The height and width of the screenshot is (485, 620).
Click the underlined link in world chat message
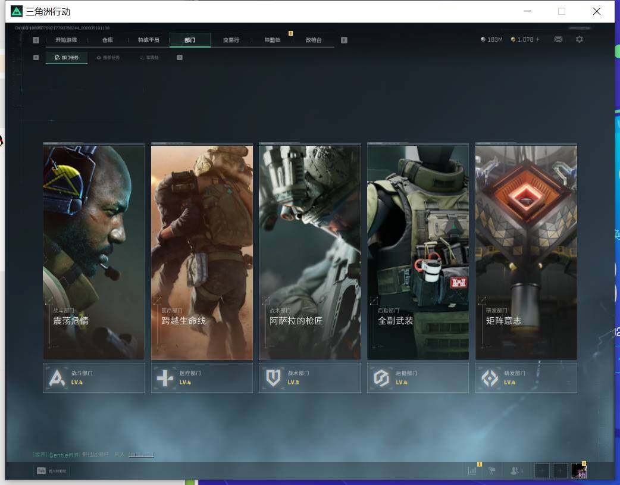[141, 455]
